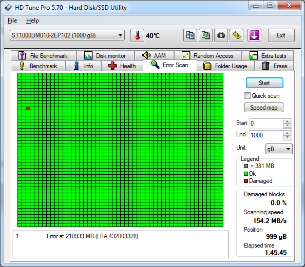Open the drive selection dropdown
This screenshot has width=305, height=267.
(x=67, y=35)
